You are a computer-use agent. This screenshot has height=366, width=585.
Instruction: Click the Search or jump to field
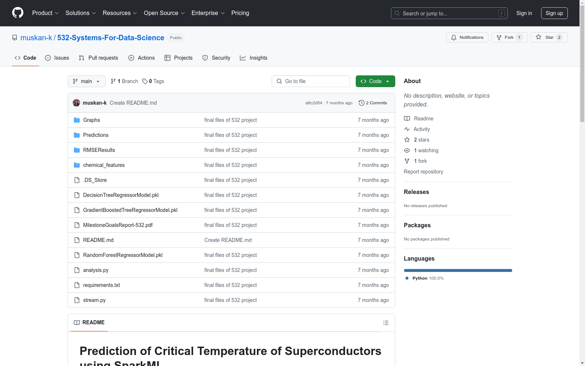(449, 13)
